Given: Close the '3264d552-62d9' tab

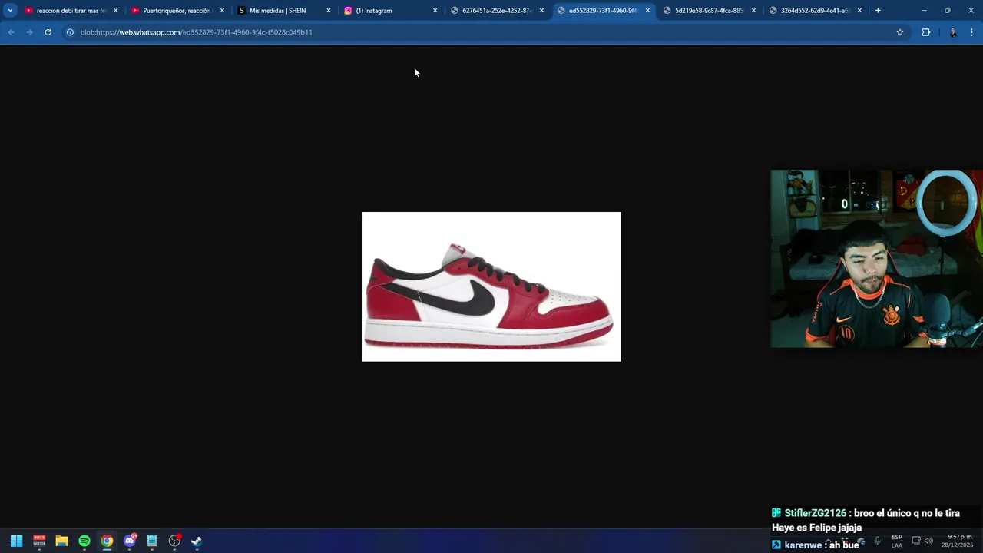Looking at the screenshot, I should [x=859, y=11].
